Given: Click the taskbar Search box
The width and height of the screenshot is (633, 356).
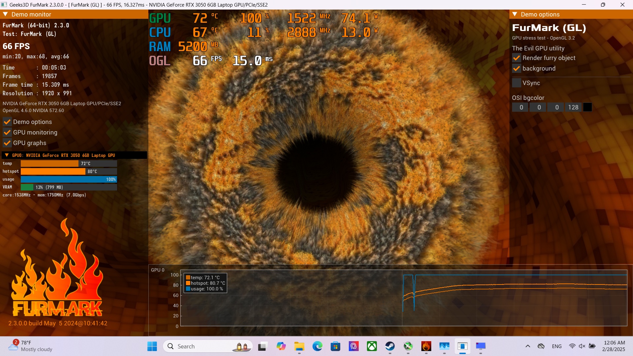Looking at the screenshot, I should [208, 346].
